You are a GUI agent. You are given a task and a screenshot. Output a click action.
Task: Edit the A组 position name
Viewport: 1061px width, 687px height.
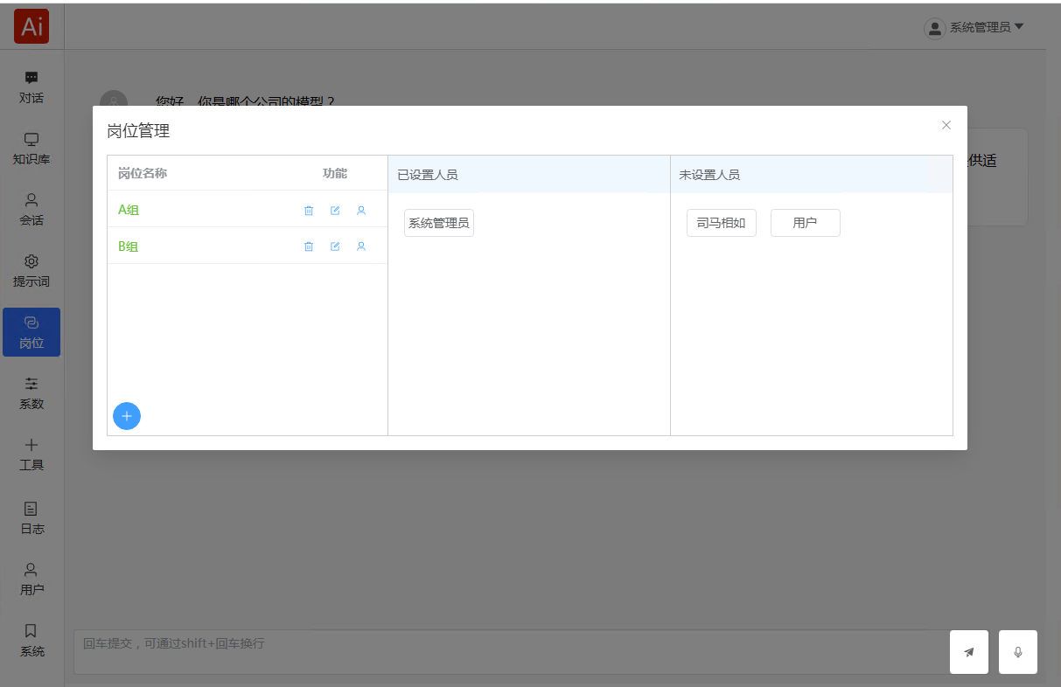pos(335,211)
